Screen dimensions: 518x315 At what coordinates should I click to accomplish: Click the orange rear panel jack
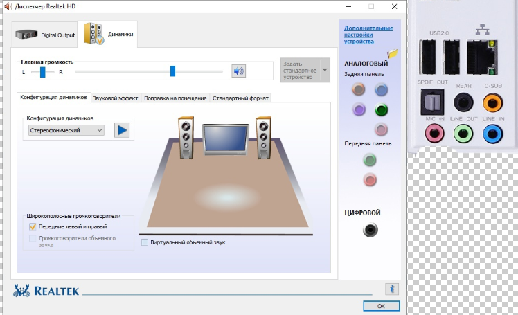coord(359,89)
